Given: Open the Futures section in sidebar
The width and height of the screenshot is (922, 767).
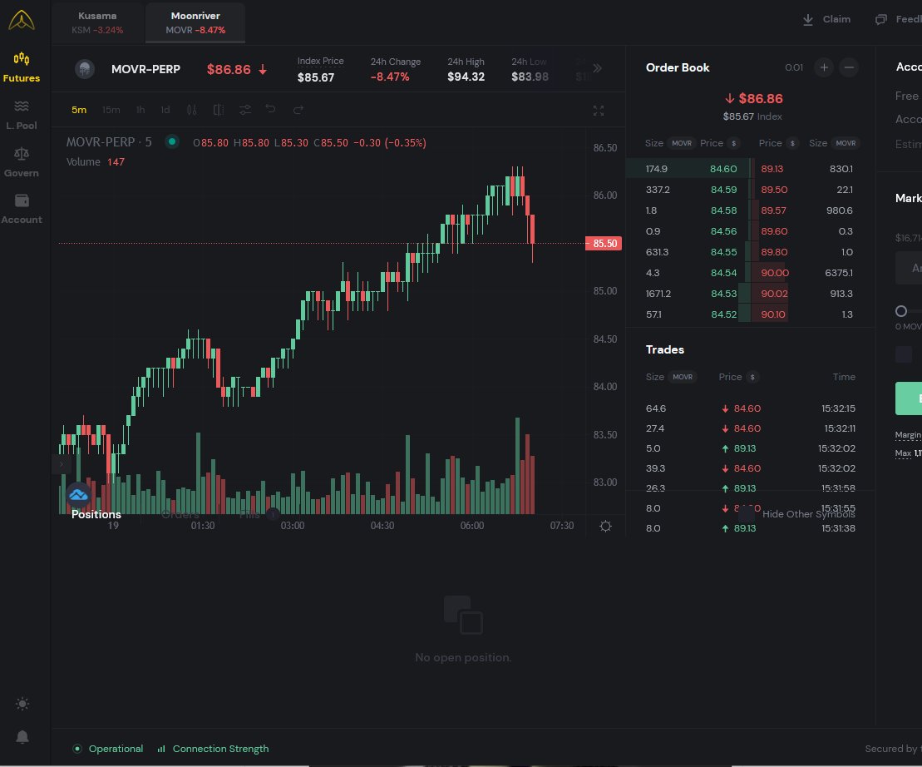Looking at the screenshot, I should [21, 67].
